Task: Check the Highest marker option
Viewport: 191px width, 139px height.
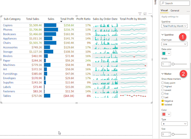Action: (x=163, y=86)
